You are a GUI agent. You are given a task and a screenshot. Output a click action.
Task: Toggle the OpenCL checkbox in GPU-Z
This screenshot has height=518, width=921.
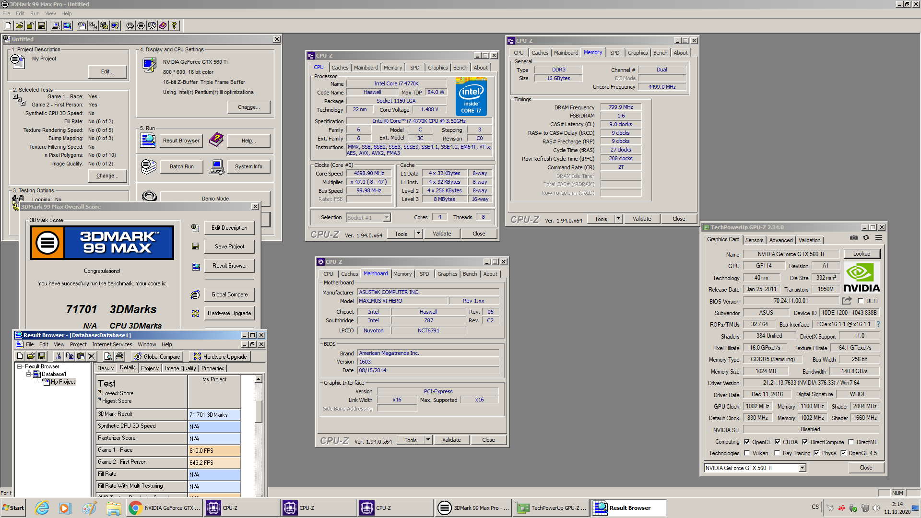(746, 442)
